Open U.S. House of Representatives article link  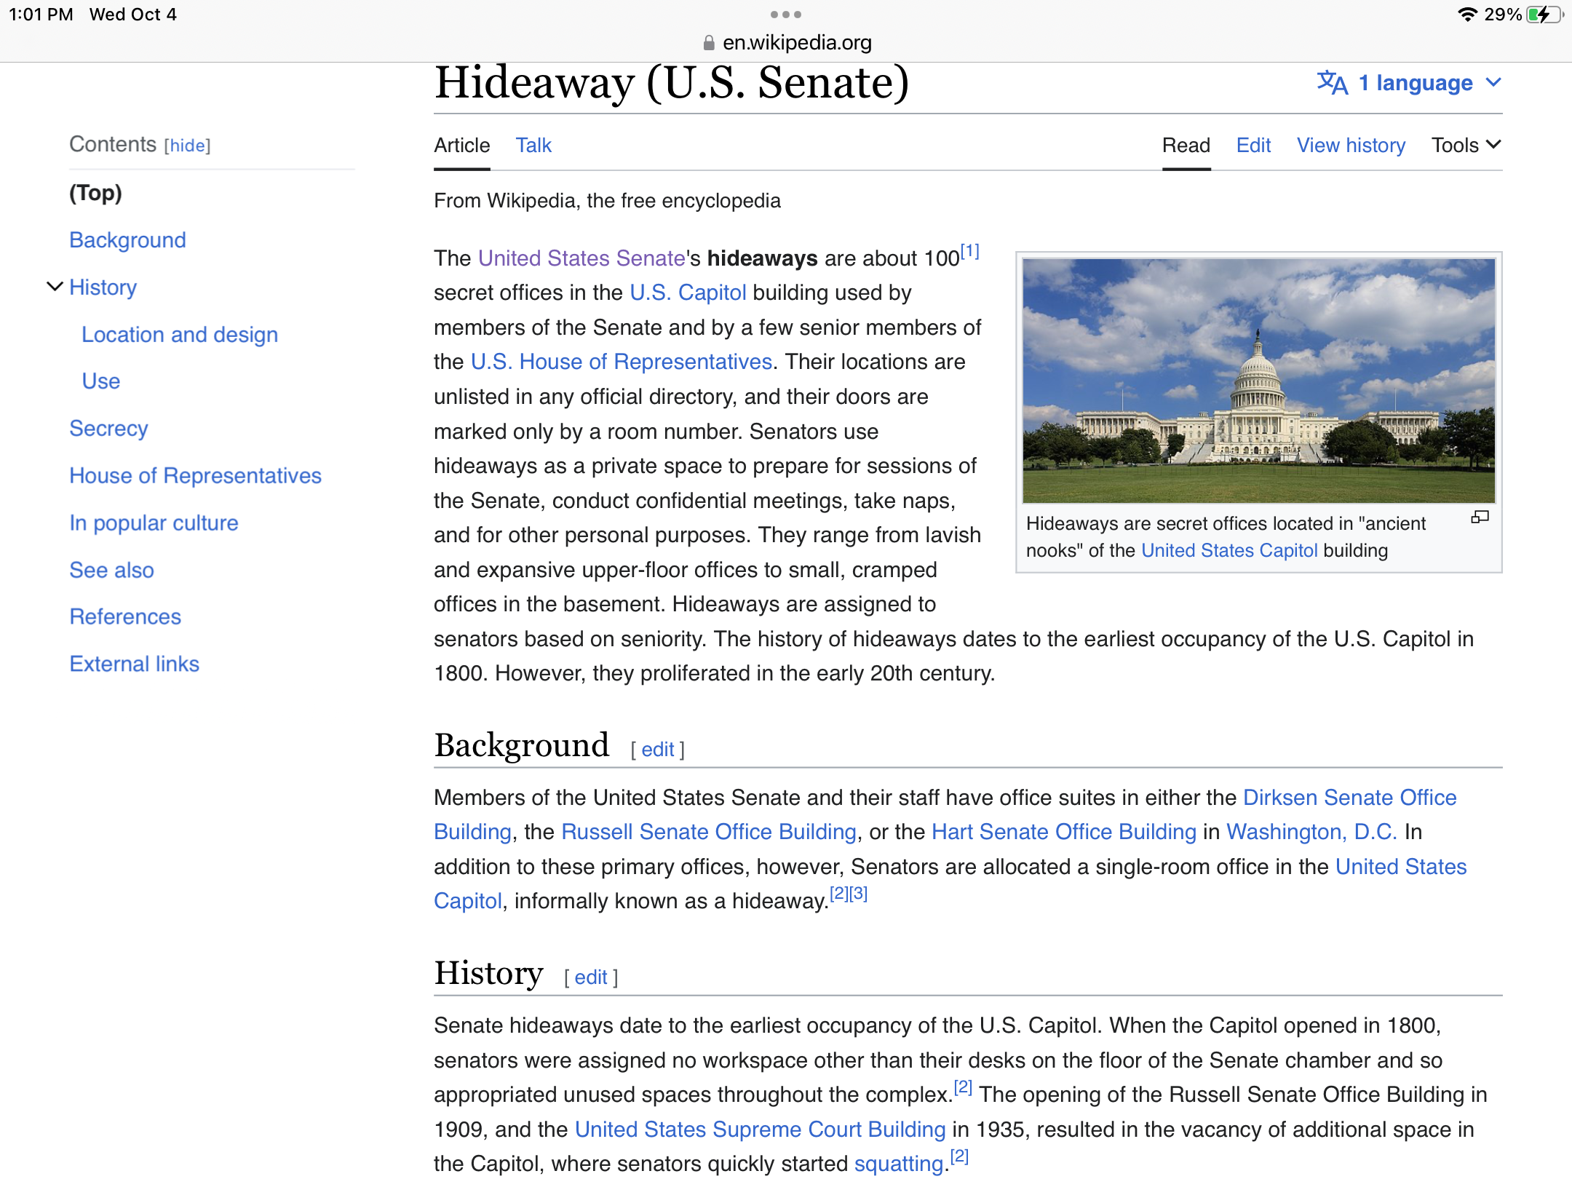[x=622, y=362]
